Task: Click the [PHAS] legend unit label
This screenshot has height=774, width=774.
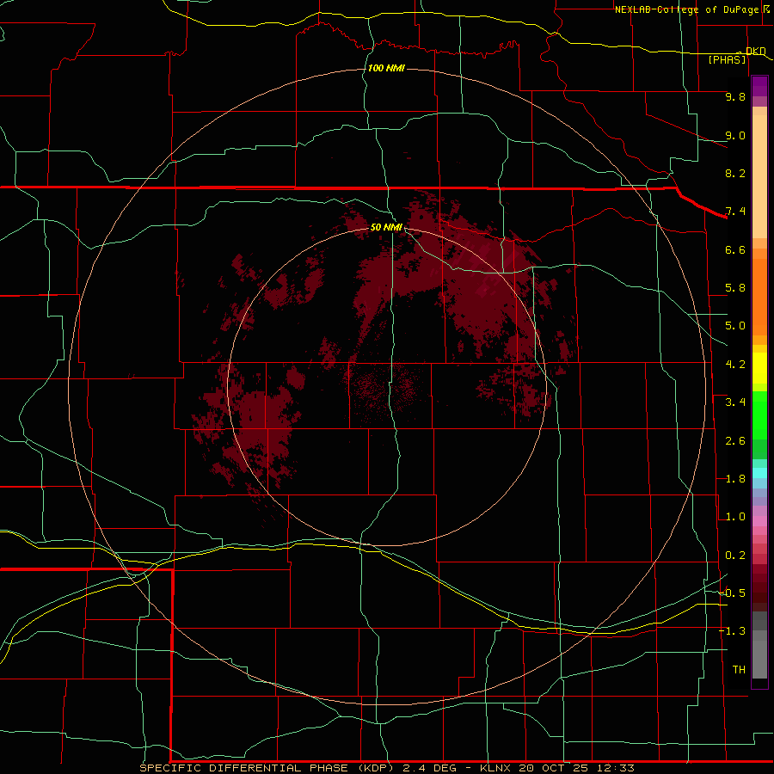Action: (727, 59)
